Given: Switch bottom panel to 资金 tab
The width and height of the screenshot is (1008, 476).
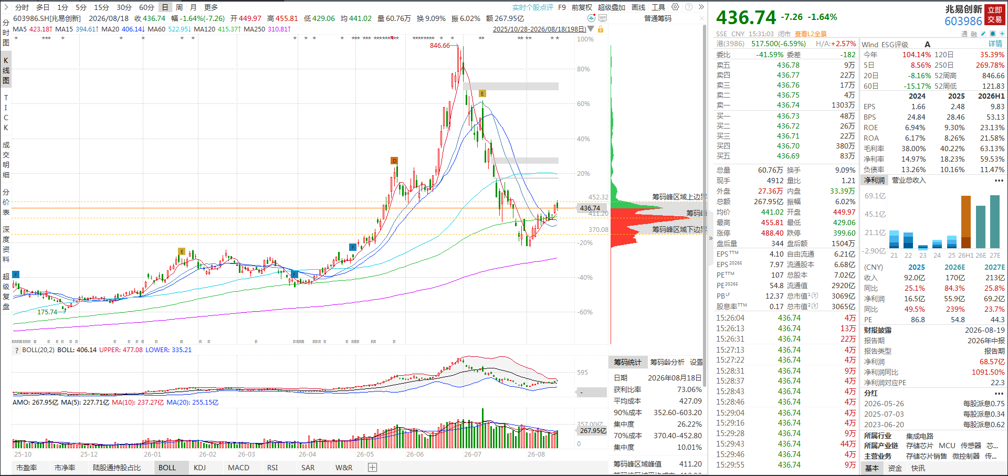Looking at the screenshot, I should point(895,468).
